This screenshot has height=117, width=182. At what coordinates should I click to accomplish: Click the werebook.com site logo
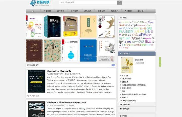tap(40, 3)
